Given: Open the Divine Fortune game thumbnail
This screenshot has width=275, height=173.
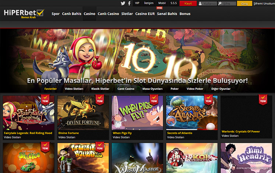Looking at the screenshot, I should pos(83,113).
